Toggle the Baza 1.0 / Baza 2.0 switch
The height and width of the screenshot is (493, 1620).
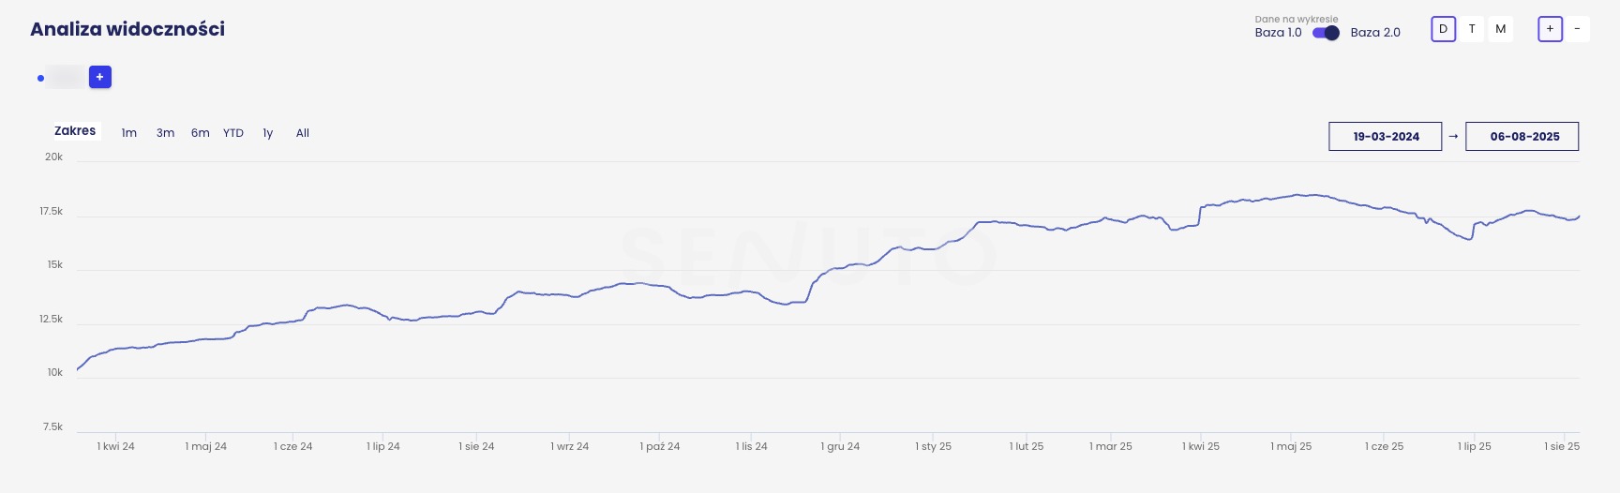click(x=1326, y=33)
